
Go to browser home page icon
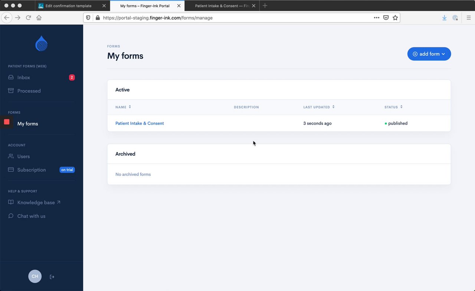click(x=39, y=18)
